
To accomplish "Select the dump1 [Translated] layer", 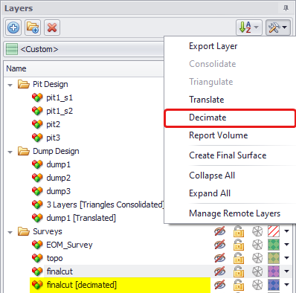I will (81, 218).
